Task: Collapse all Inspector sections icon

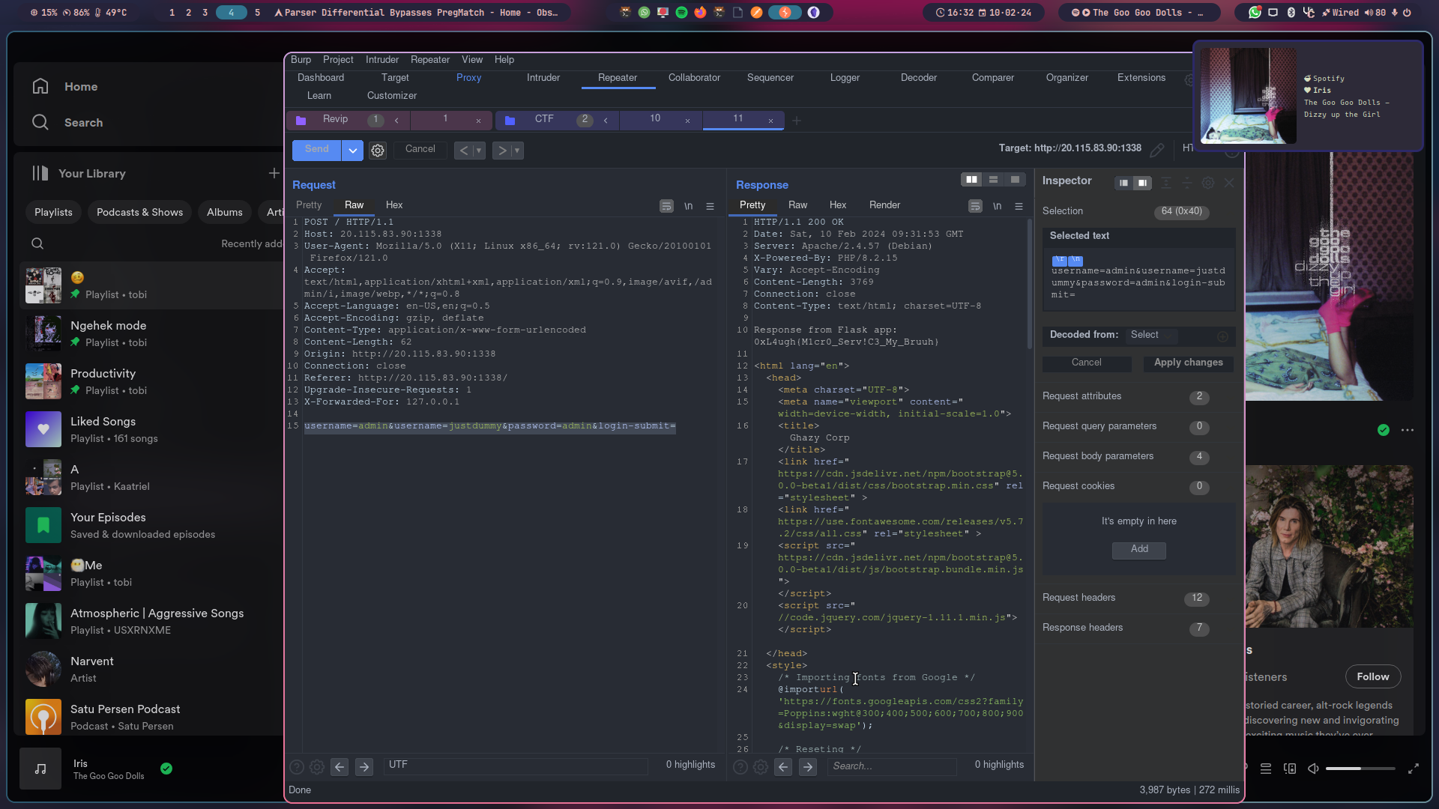Action: pos(1186,183)
